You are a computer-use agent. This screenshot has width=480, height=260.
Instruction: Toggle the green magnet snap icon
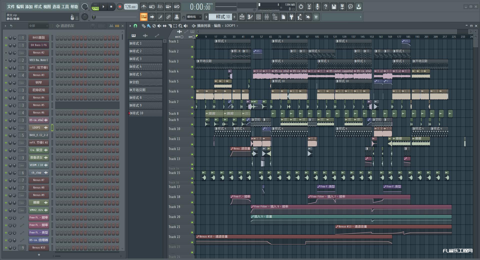[135, 26]
